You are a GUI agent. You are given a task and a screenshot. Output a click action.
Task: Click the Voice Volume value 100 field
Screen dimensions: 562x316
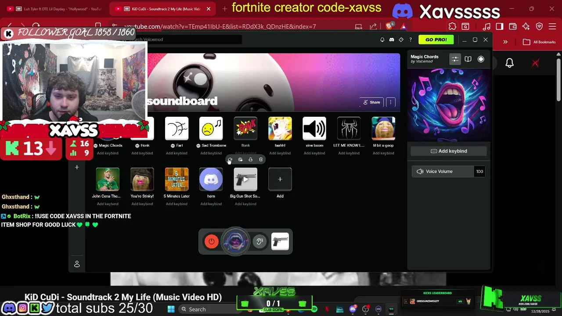479,172
